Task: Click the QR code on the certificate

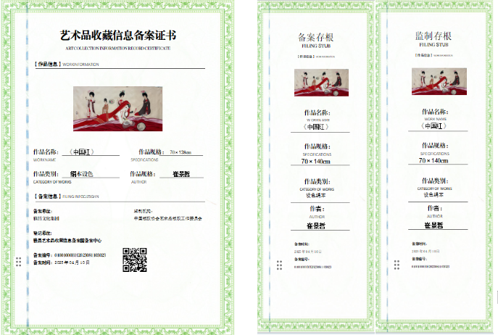Action: (x=134, y=260)
